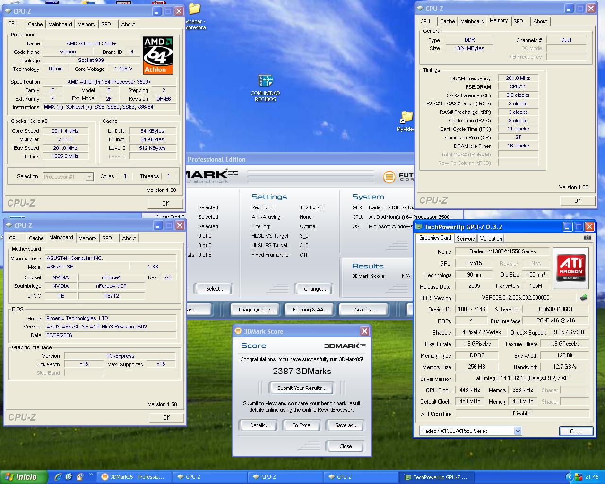
Task: Click the 3DMark Score dialog title icon
Action: click(x=238, y=331)
